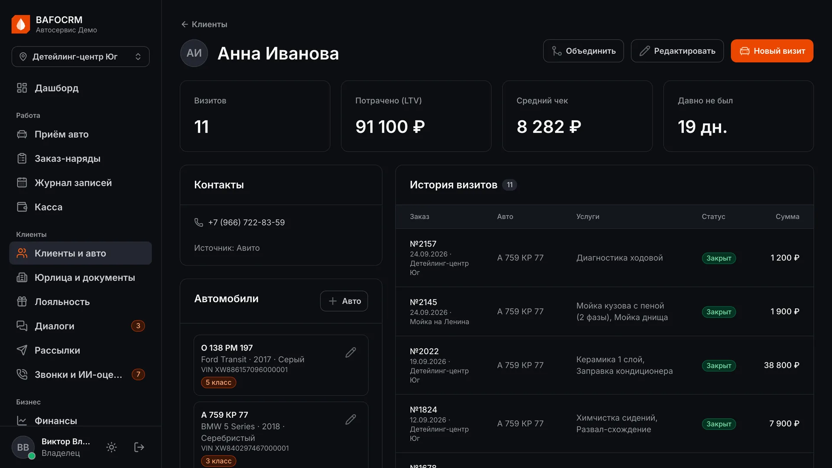Click phone number +7 (966) 722-83-59
Screen dimensions: 832x468
click(x=246, y=222)
